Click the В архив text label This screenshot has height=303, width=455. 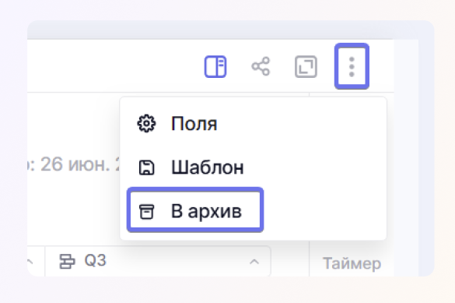(206, 211)
